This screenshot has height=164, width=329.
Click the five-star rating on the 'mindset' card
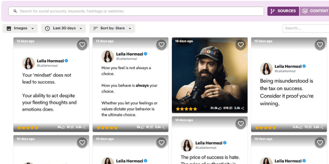(28, 128)
